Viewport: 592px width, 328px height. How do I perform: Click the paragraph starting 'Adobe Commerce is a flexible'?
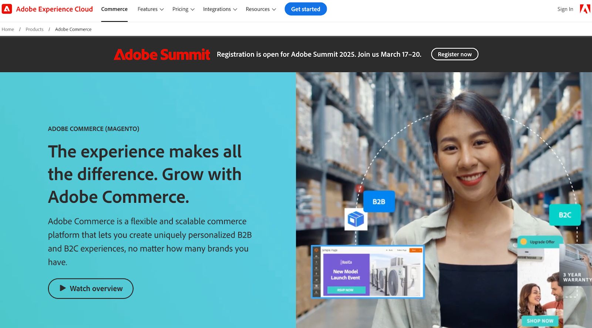pyautogui.click(x=150, y=242)
